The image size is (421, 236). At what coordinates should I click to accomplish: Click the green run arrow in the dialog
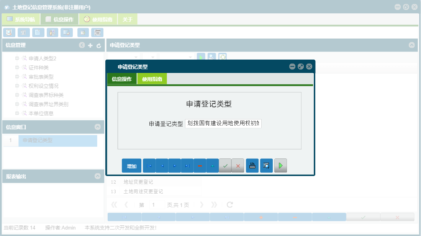click(x=280, y=165)
